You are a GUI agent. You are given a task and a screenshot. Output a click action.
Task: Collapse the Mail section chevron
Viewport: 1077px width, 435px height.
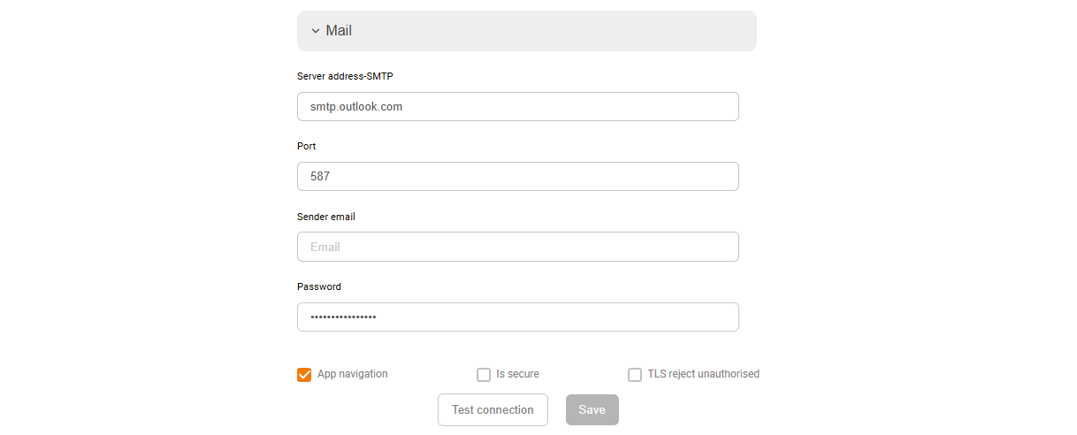pos(316,31)
